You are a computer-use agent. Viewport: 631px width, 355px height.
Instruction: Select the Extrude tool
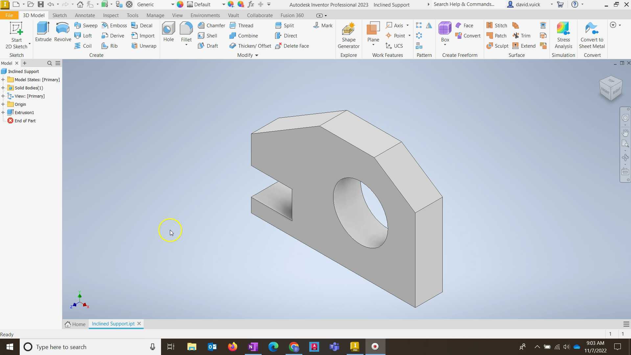(x=43, y=33)
